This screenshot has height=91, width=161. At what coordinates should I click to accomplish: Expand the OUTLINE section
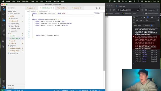(x=15, y=86)
